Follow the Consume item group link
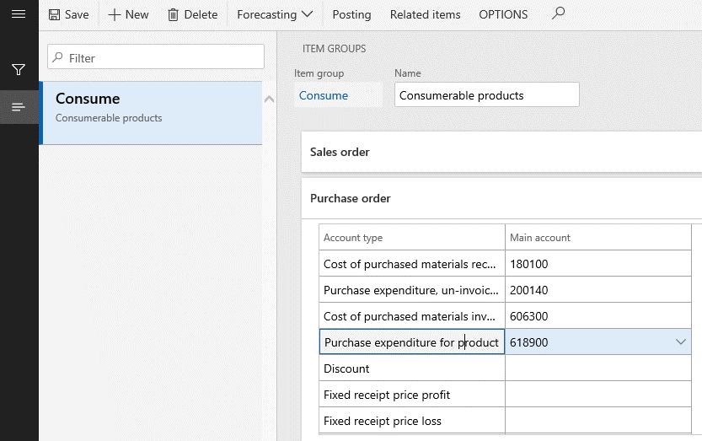The width and height of the screenshot is (702, 441). [x=324, y=95]
